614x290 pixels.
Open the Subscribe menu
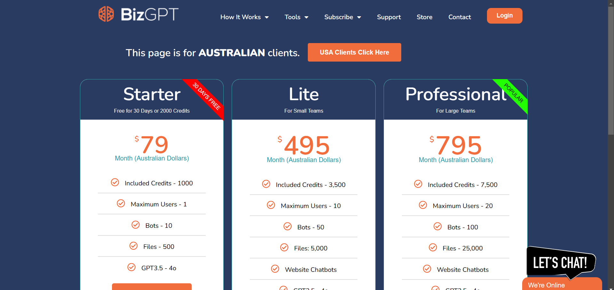[343, 17]
